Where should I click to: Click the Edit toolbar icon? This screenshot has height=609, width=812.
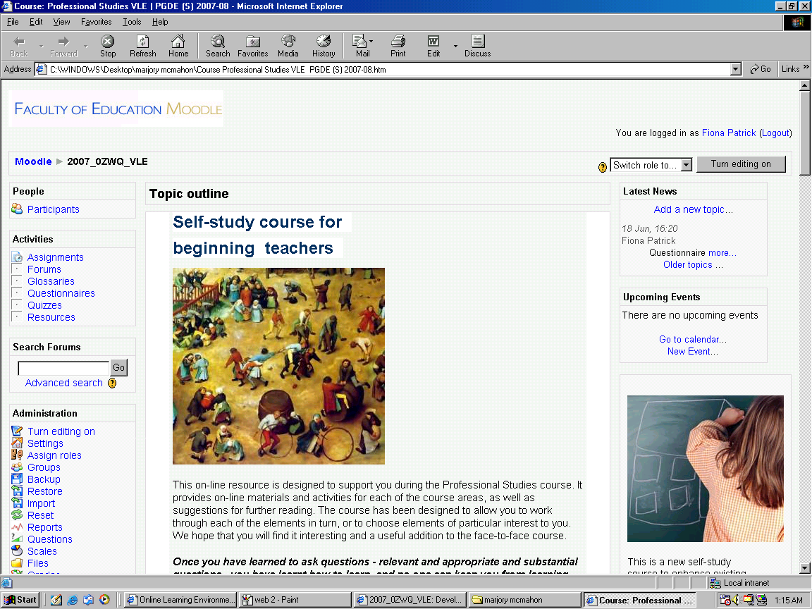coord(433,46)
